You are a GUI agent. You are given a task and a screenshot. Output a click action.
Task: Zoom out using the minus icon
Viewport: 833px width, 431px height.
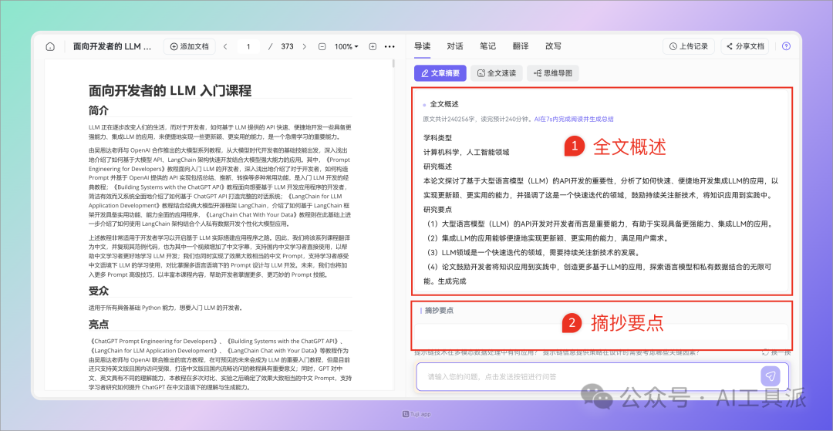click(x=322, y=46)
